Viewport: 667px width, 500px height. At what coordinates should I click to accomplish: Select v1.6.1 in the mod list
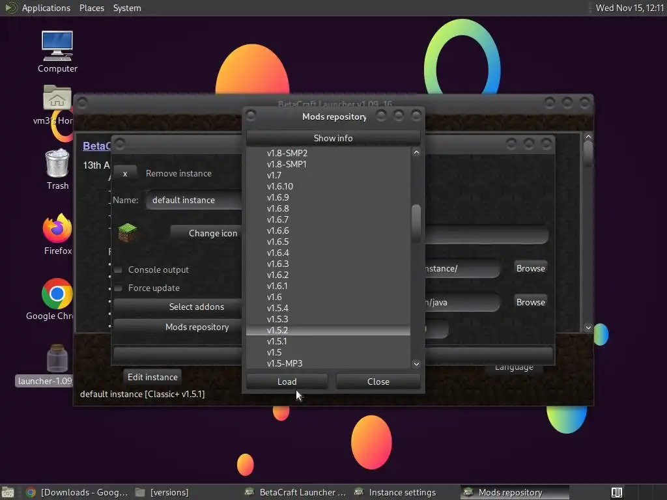328,286
